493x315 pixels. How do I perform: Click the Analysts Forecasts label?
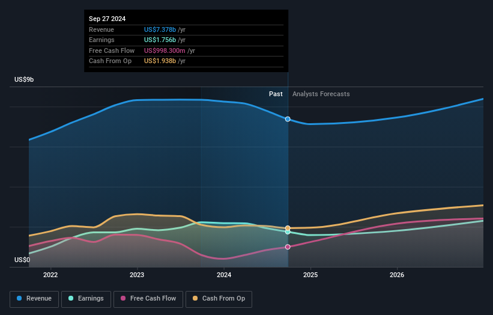click(321, 94)
